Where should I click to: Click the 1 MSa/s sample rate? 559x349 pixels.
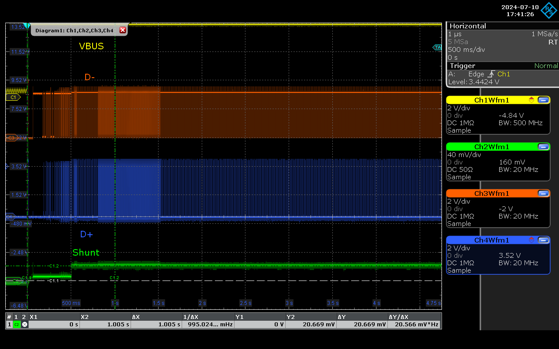click(545, 34)
